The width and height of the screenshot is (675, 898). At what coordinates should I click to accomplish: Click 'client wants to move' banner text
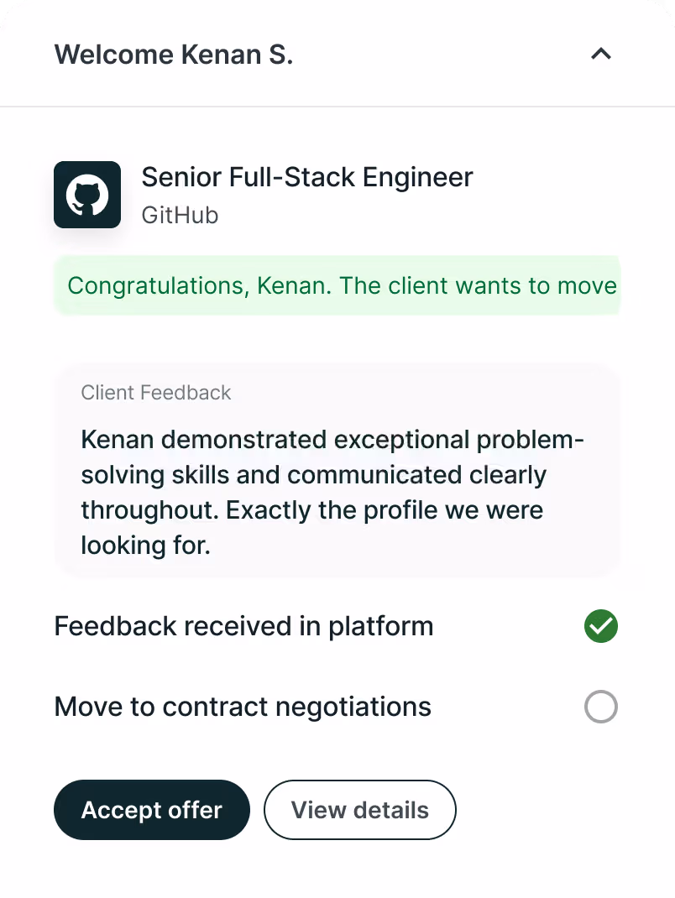[x=501, y=285]
